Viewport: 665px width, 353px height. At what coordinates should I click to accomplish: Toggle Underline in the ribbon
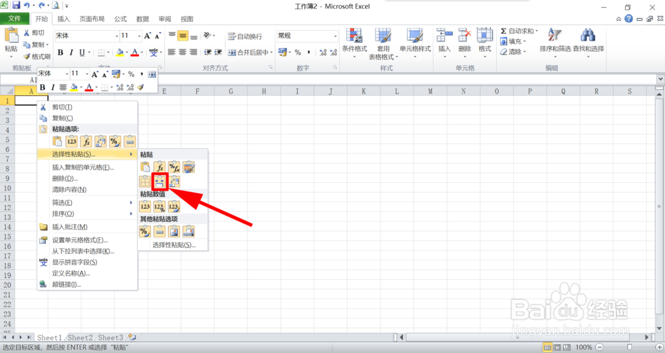[x=82, y=52]
